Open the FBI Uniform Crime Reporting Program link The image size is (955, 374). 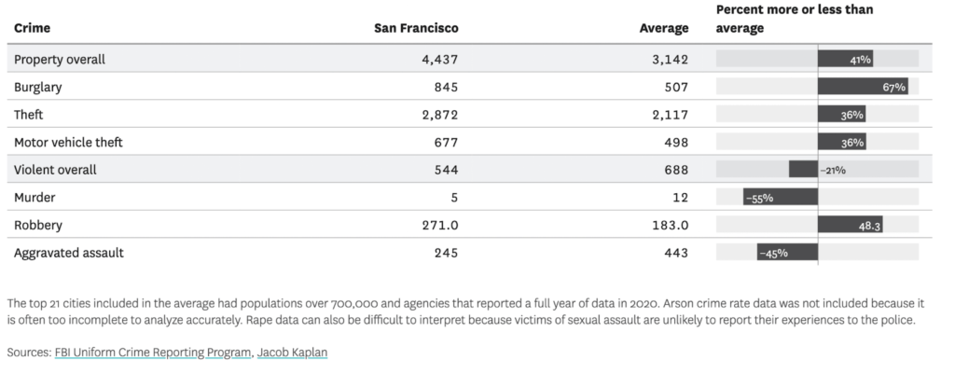[154, 352]
